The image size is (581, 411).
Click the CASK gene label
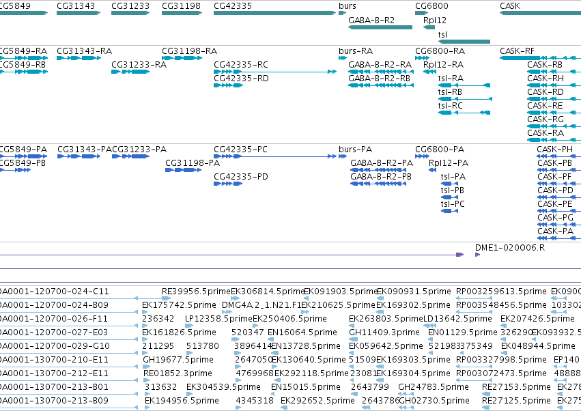click(510, 6)
